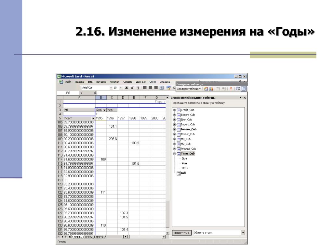
Task: Expand the Import_Cub tree node
Action: point(174,125)
